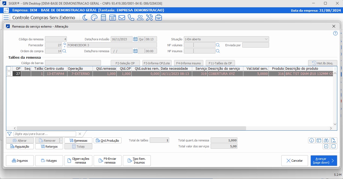
Task: Open grid layout configuration icon
Action: [x=319, y=140]
